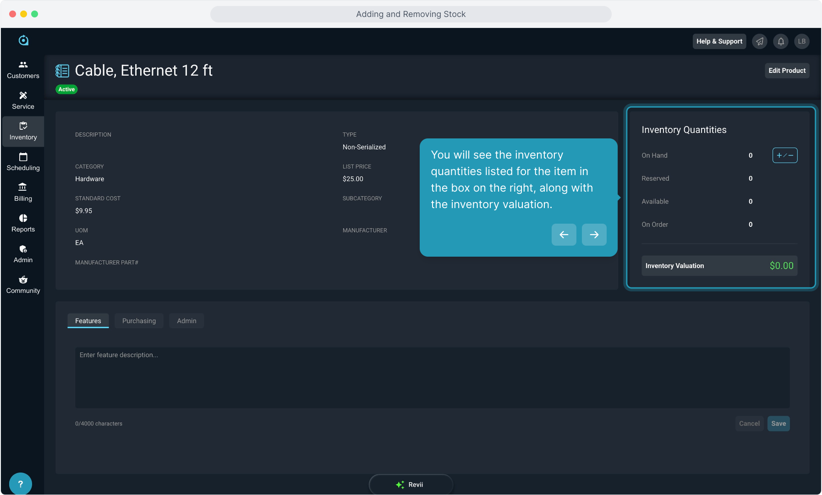Image resolution: width=822 pixels, height=495 pixels.
Task: Open the LB user profile avatar
Action: click(801, 41)
